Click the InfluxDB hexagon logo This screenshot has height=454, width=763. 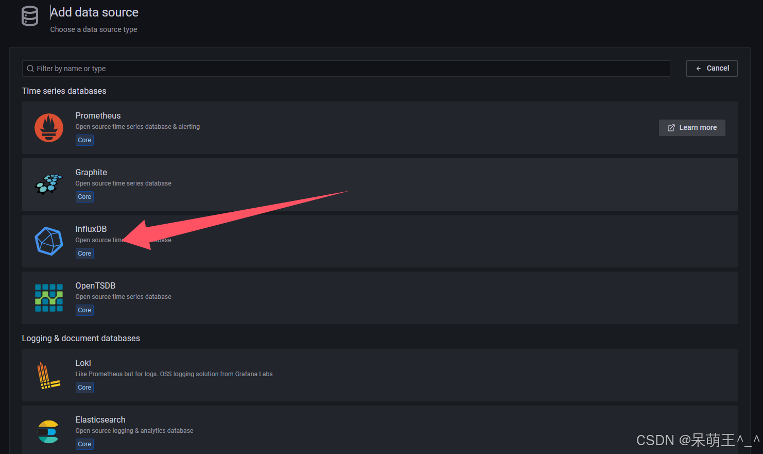[49, 241]
